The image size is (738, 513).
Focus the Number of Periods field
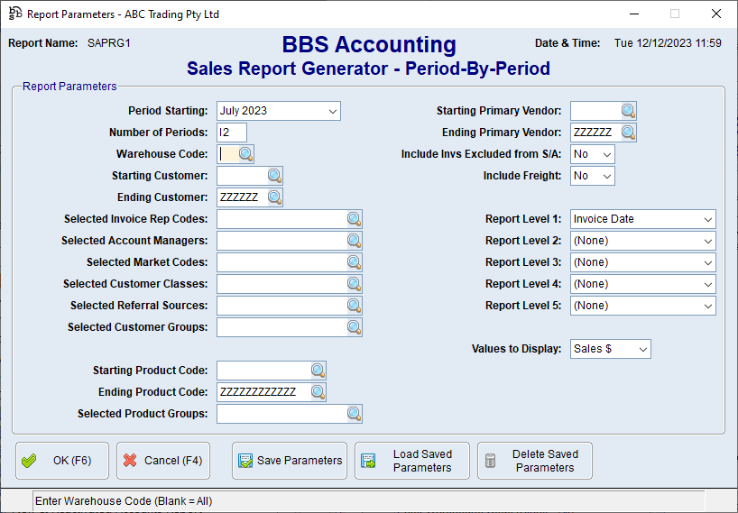click(x=232, y=133)
